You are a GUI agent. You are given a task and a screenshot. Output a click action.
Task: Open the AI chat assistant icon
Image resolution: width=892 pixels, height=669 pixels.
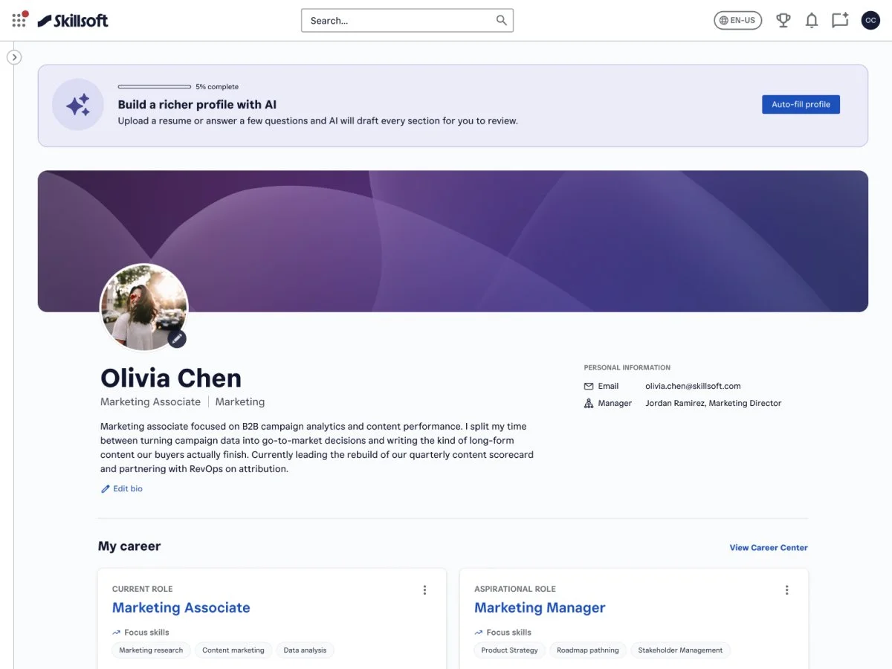click(x=840, y=20)
